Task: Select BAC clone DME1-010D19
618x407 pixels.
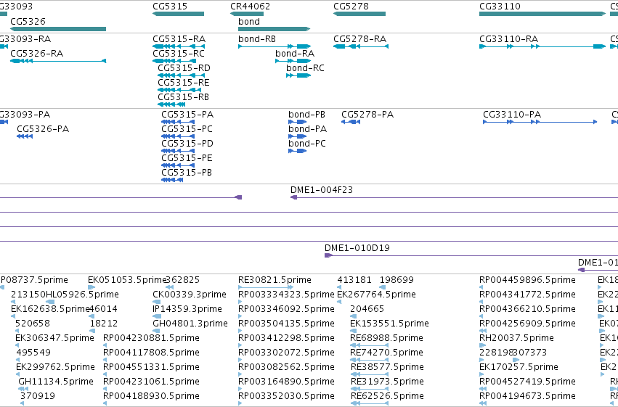Action: 471,256
